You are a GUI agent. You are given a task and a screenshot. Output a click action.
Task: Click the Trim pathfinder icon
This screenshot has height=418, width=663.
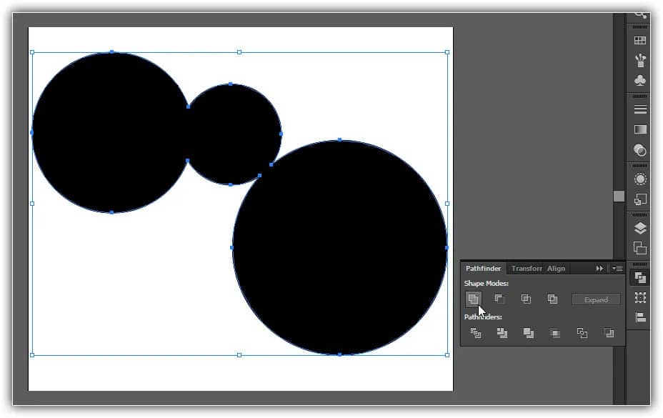click(x=502, y=333)
